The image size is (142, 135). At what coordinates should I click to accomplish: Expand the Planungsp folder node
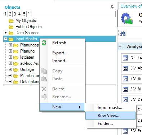tap(10, 45)
